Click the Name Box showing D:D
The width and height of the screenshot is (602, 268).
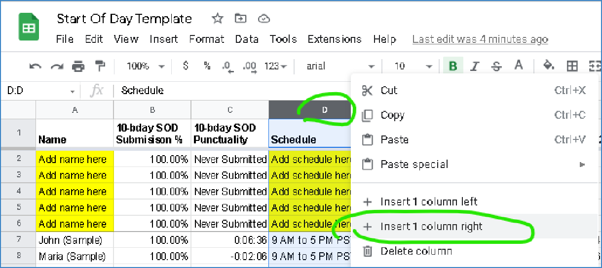(x=39, y=91)
